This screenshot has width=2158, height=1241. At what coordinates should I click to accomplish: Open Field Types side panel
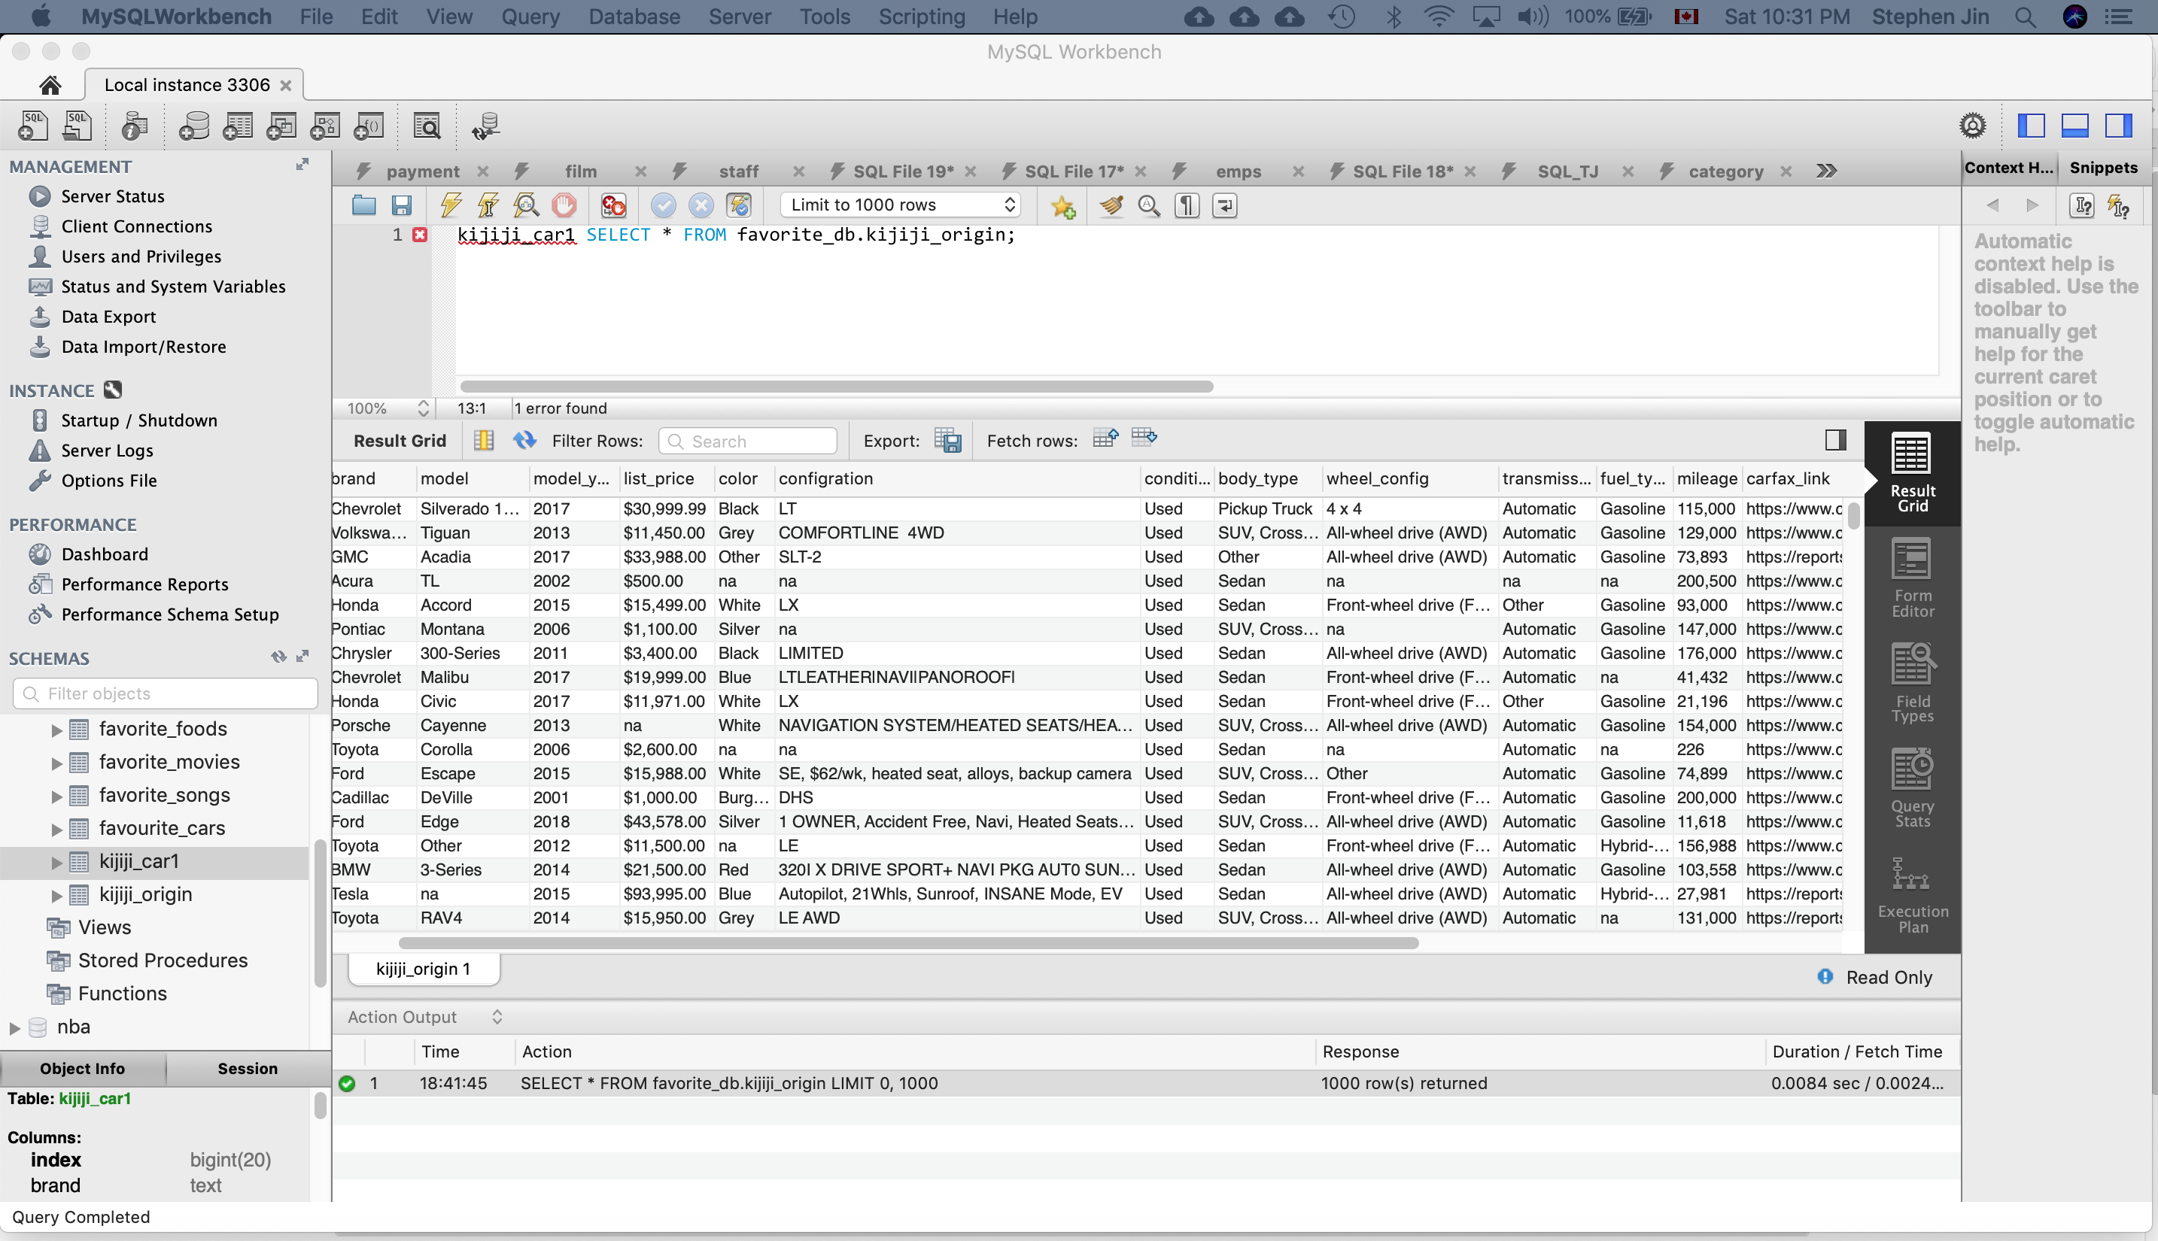coord(1913,684)
